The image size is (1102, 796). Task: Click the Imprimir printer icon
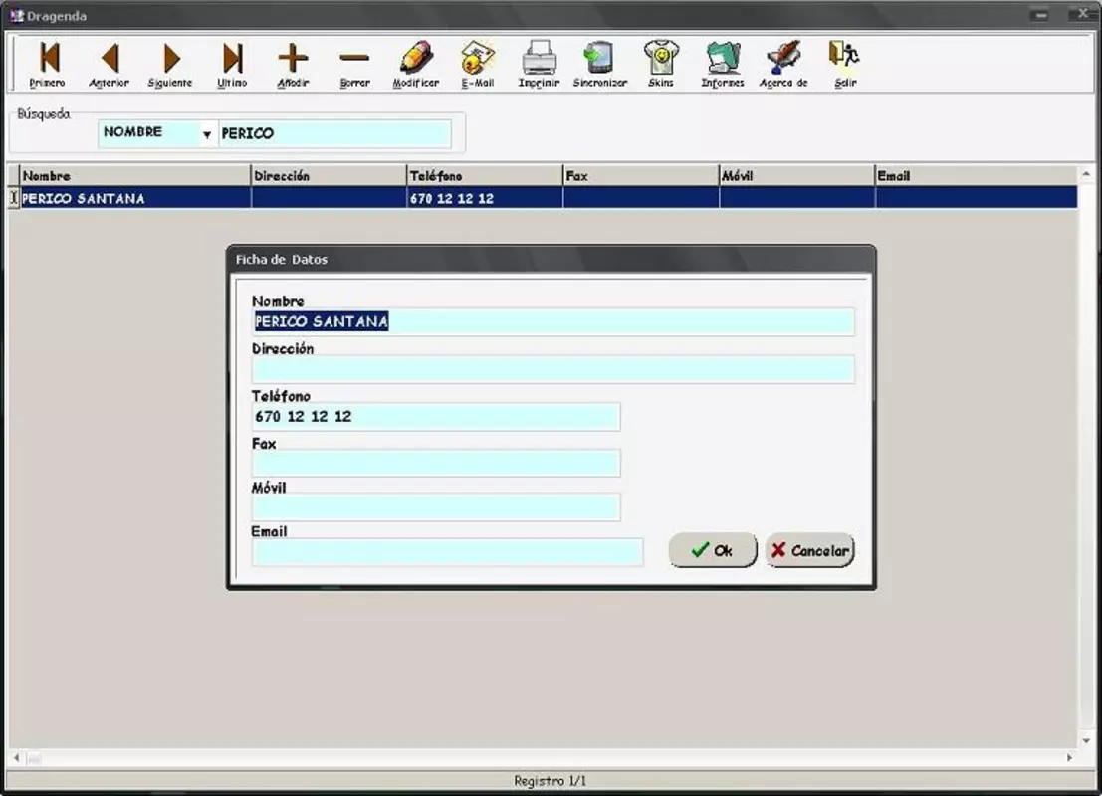point(539,64)
